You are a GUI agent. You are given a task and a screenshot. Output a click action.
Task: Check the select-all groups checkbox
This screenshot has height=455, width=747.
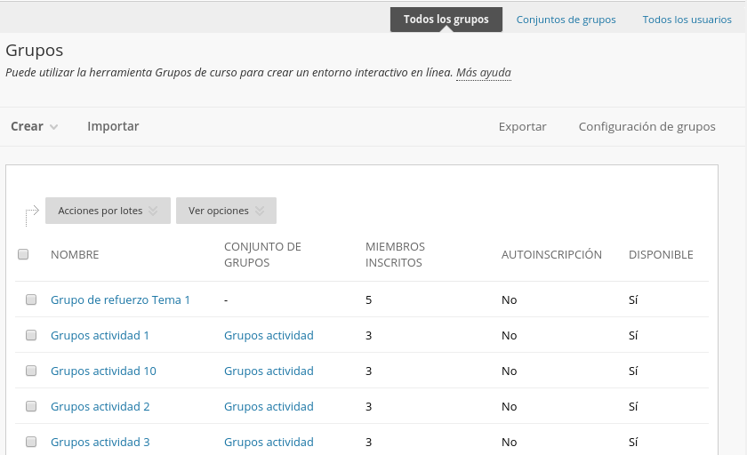click(23, 254)
